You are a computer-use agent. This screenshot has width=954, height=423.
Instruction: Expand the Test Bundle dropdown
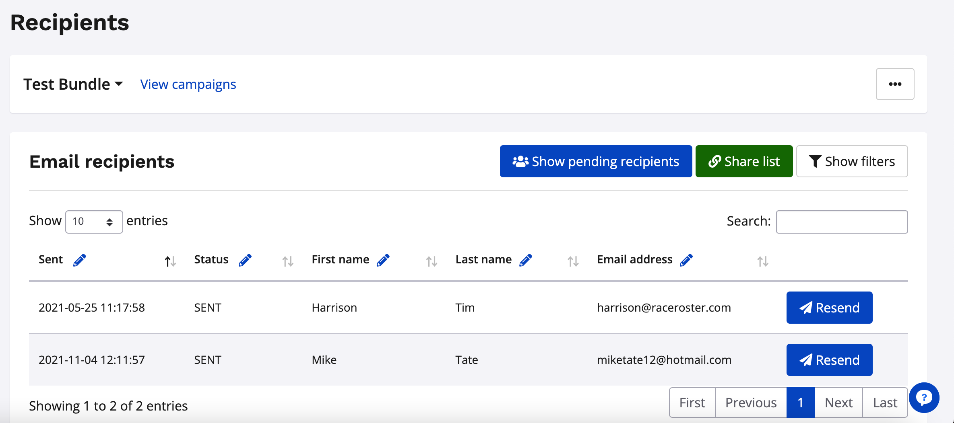coord(73,84)
